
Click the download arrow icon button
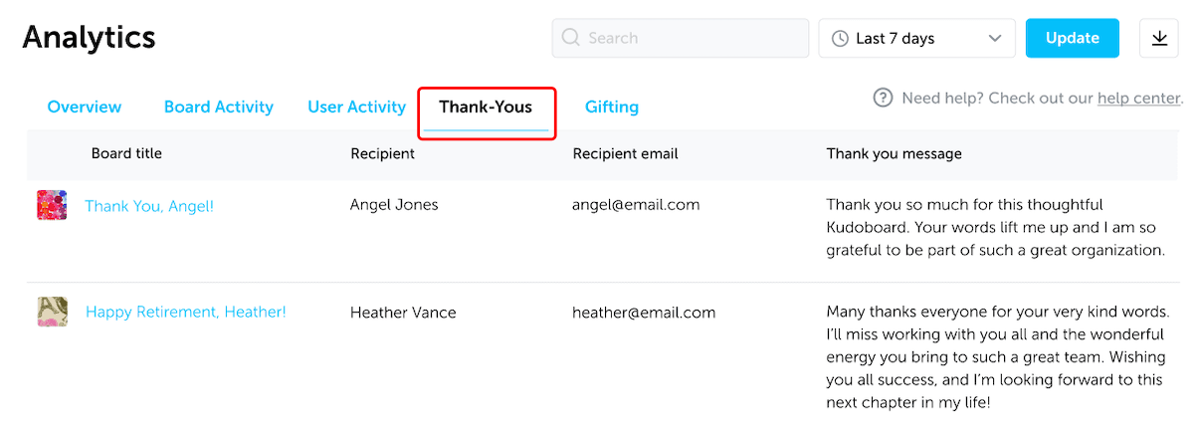pyautogui.click(x=1158, y=38)
